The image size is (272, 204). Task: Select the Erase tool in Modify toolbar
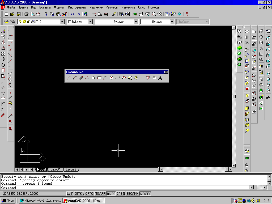tap(3, 31)
